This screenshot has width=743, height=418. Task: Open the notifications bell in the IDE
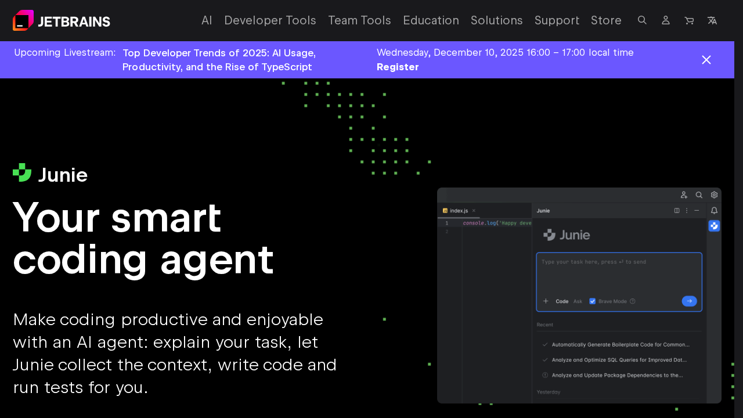pyautogui.click(x=714, y=210)
